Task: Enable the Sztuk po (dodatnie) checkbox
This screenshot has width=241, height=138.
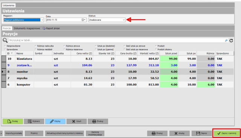Action: (x=96, y=46)
